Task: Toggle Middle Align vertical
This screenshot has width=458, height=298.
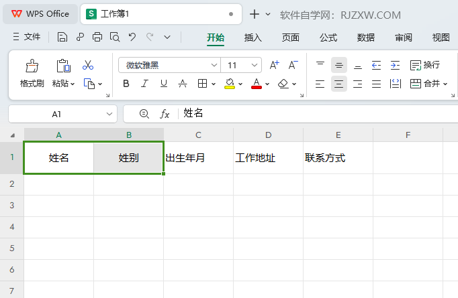Action: point(339,65)
